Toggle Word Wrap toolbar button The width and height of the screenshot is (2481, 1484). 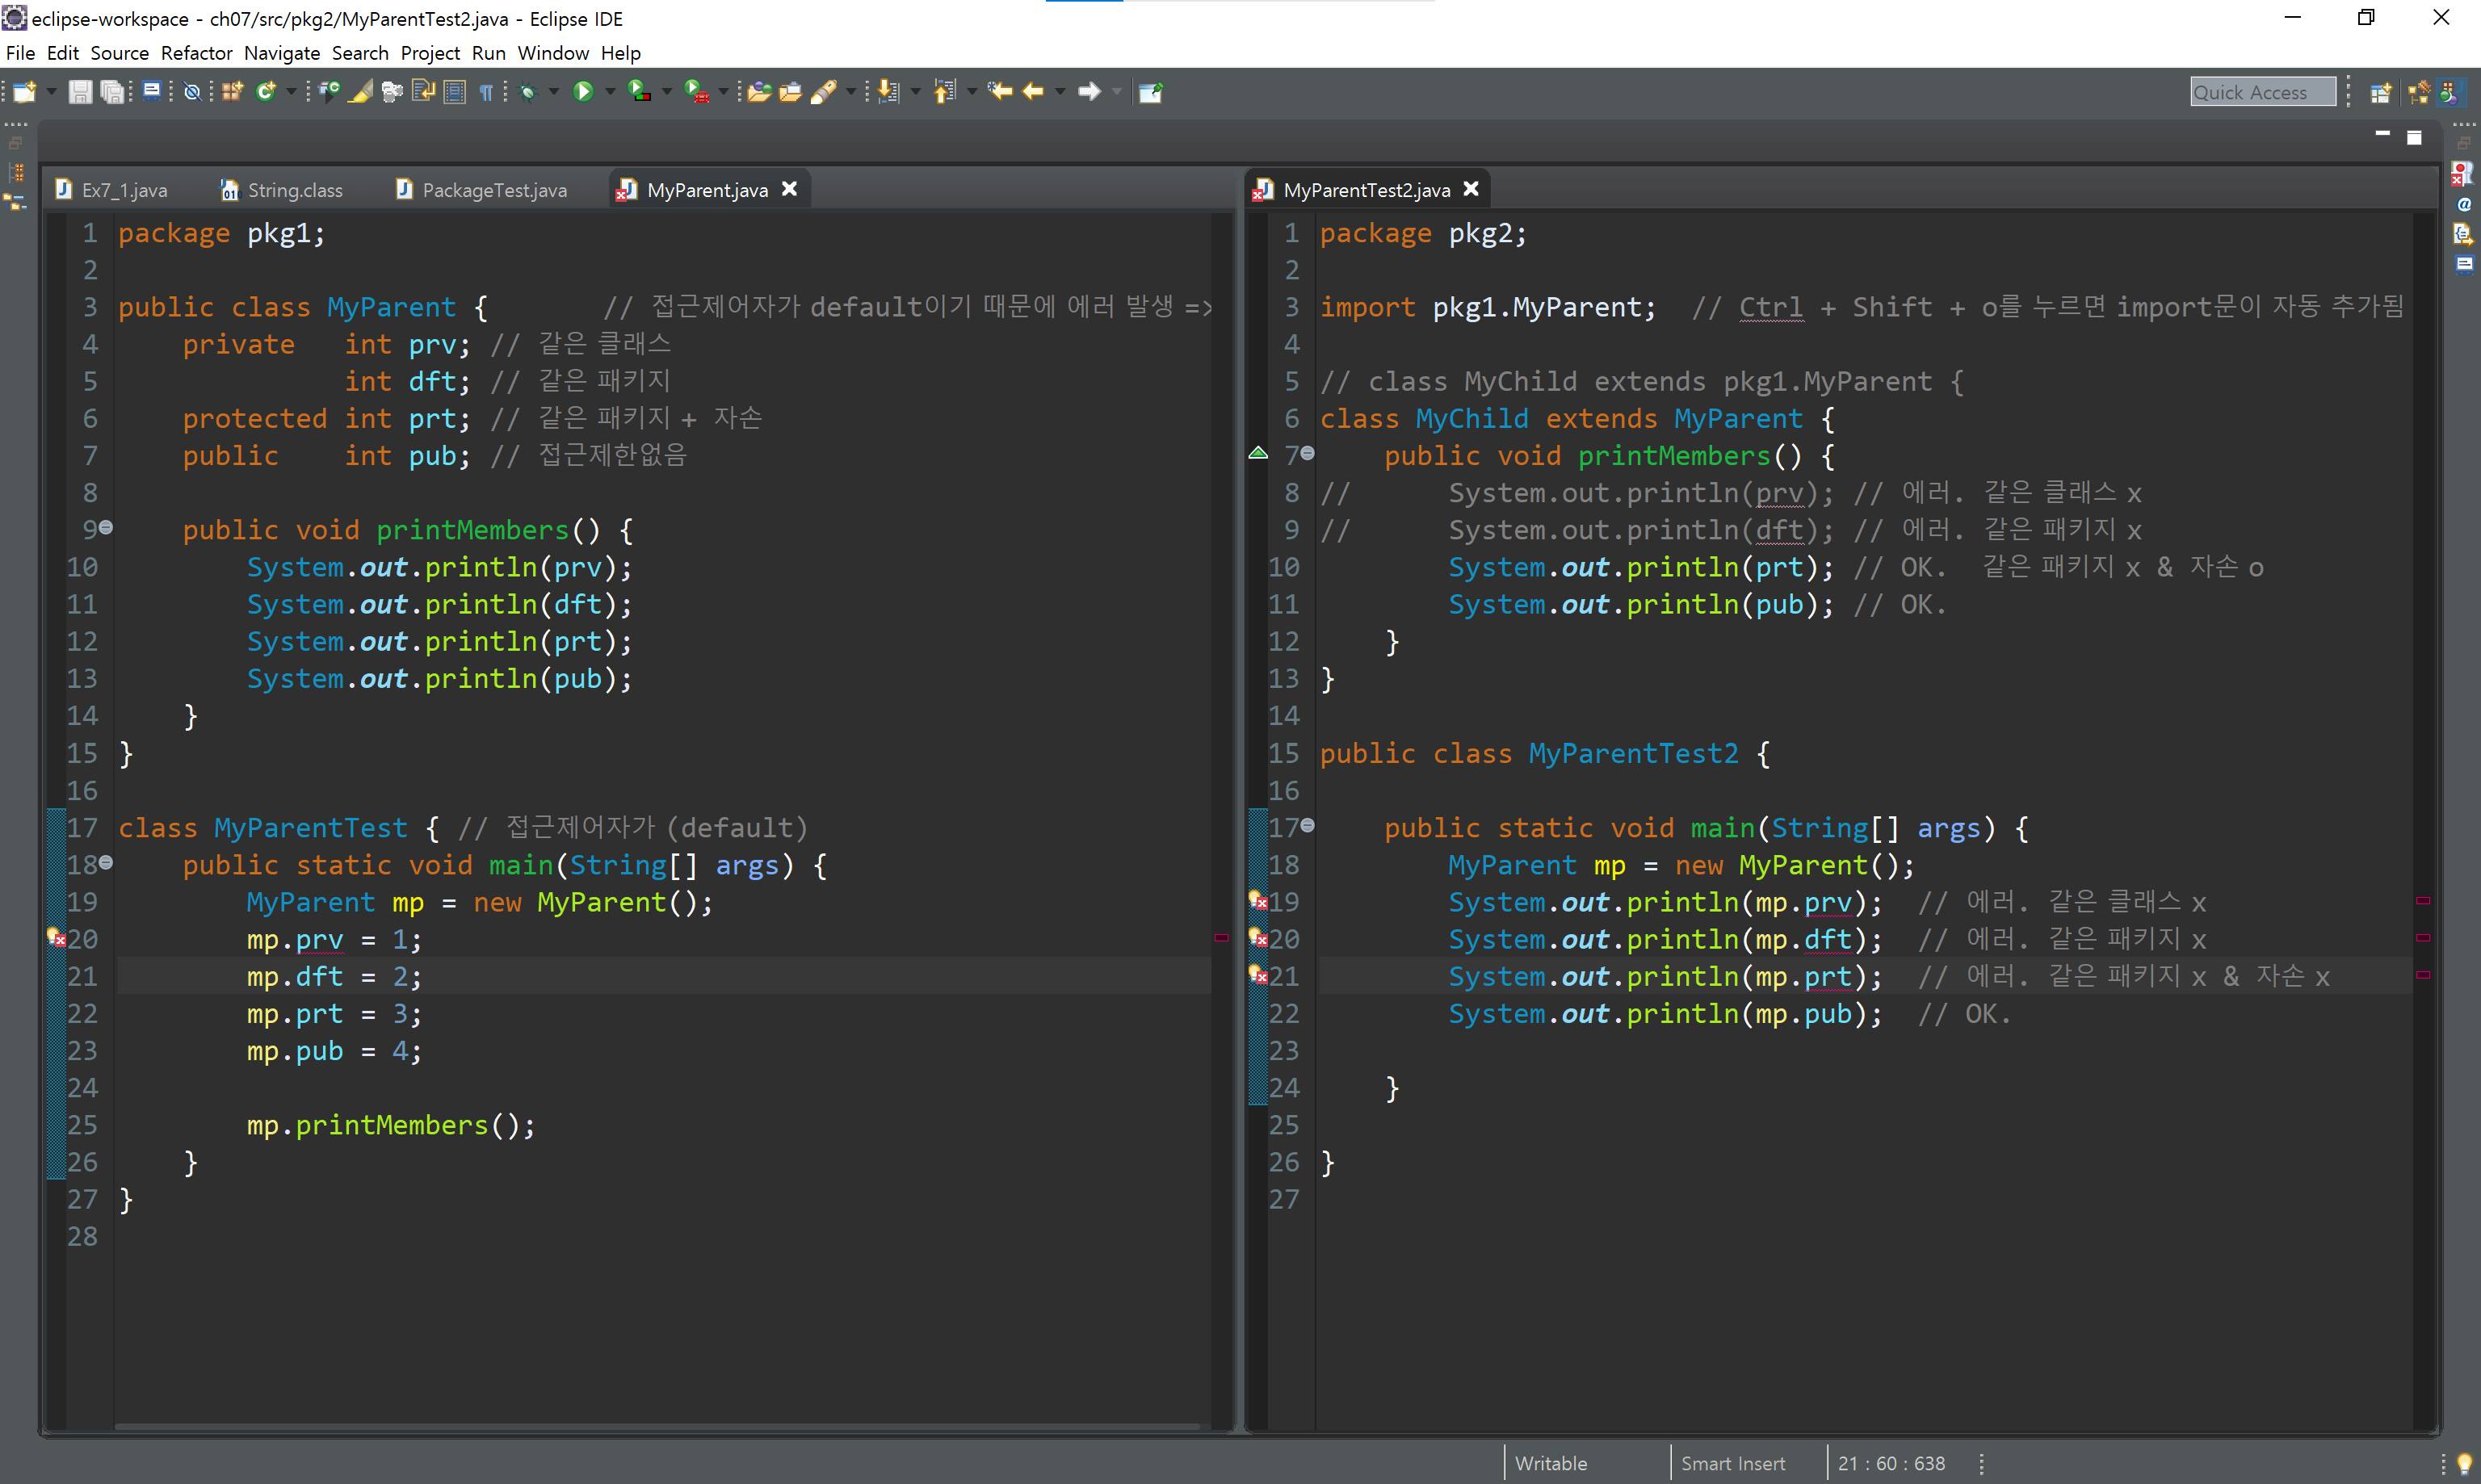tap(423, 92)
